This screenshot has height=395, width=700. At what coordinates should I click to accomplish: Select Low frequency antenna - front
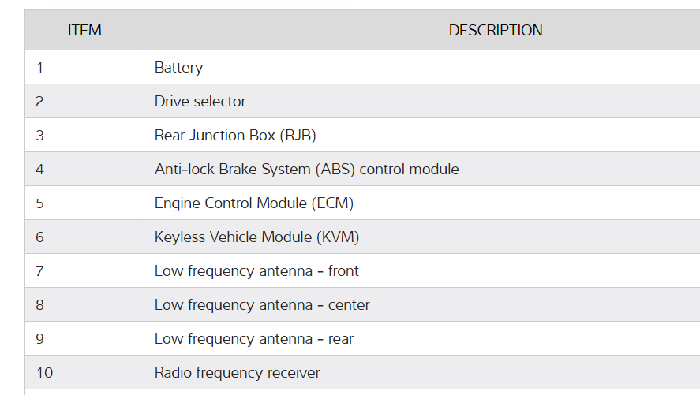256,271
